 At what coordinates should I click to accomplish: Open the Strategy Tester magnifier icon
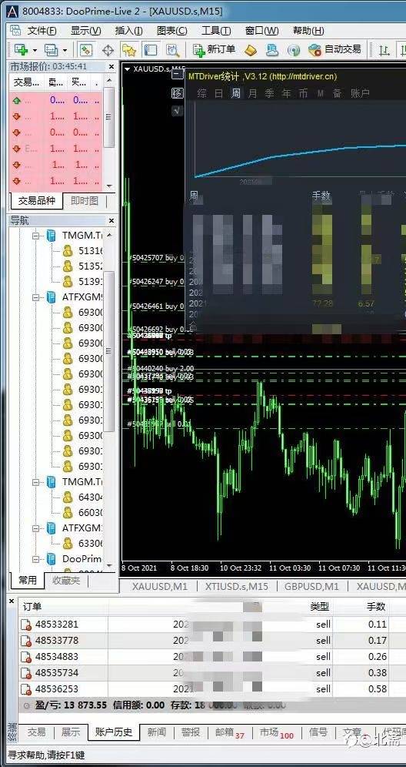point(172,50)
